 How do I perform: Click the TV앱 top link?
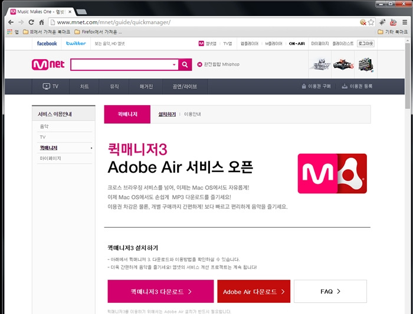point(228,44)
